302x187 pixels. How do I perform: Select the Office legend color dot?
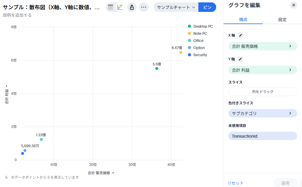[x=189, y=41]
